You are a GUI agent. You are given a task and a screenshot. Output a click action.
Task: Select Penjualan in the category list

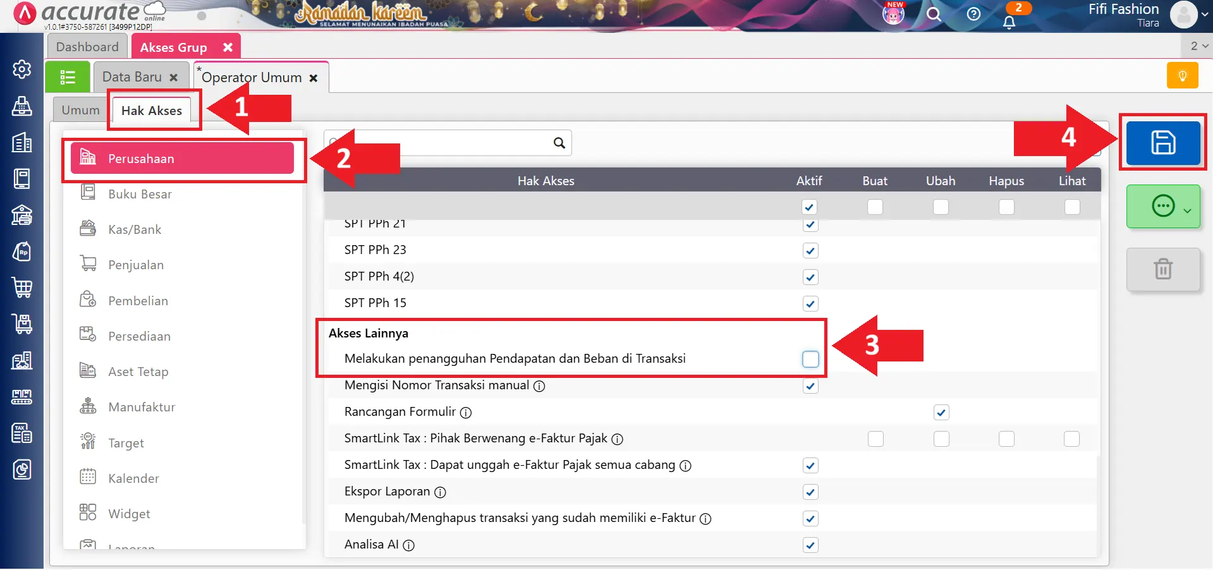pyautogui.click(x=136, y=265)
